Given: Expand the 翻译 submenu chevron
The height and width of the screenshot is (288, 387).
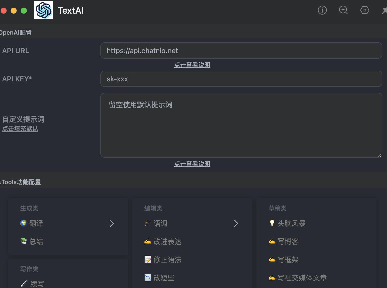Looking at the screenshot, I should tap(112, 223).
